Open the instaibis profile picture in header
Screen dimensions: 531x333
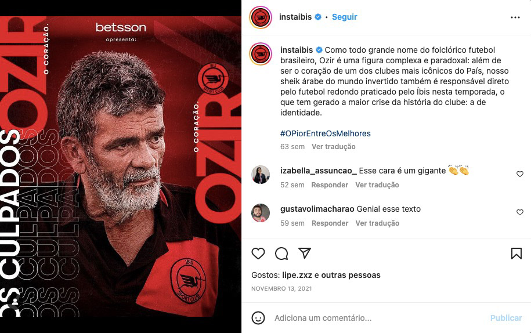click(261, 17)
